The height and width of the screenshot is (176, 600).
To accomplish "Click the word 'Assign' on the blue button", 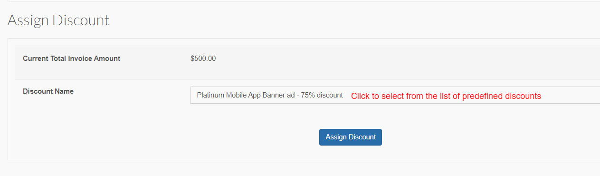I will 336,137.
